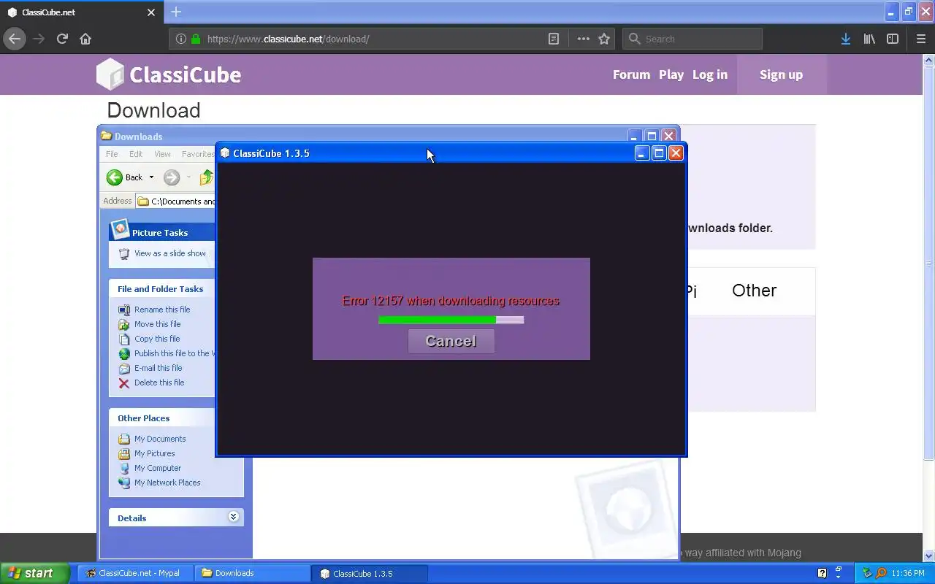Click the ClassiCube logo
The height and width of the screenshot is (584, 935).
pos(169,74)
